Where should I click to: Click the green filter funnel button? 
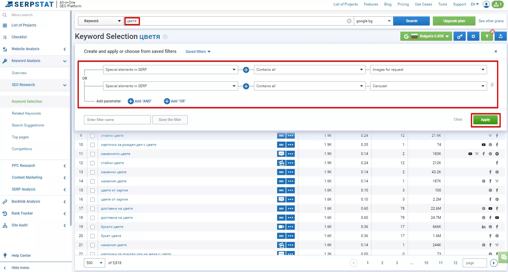point(487,36)
